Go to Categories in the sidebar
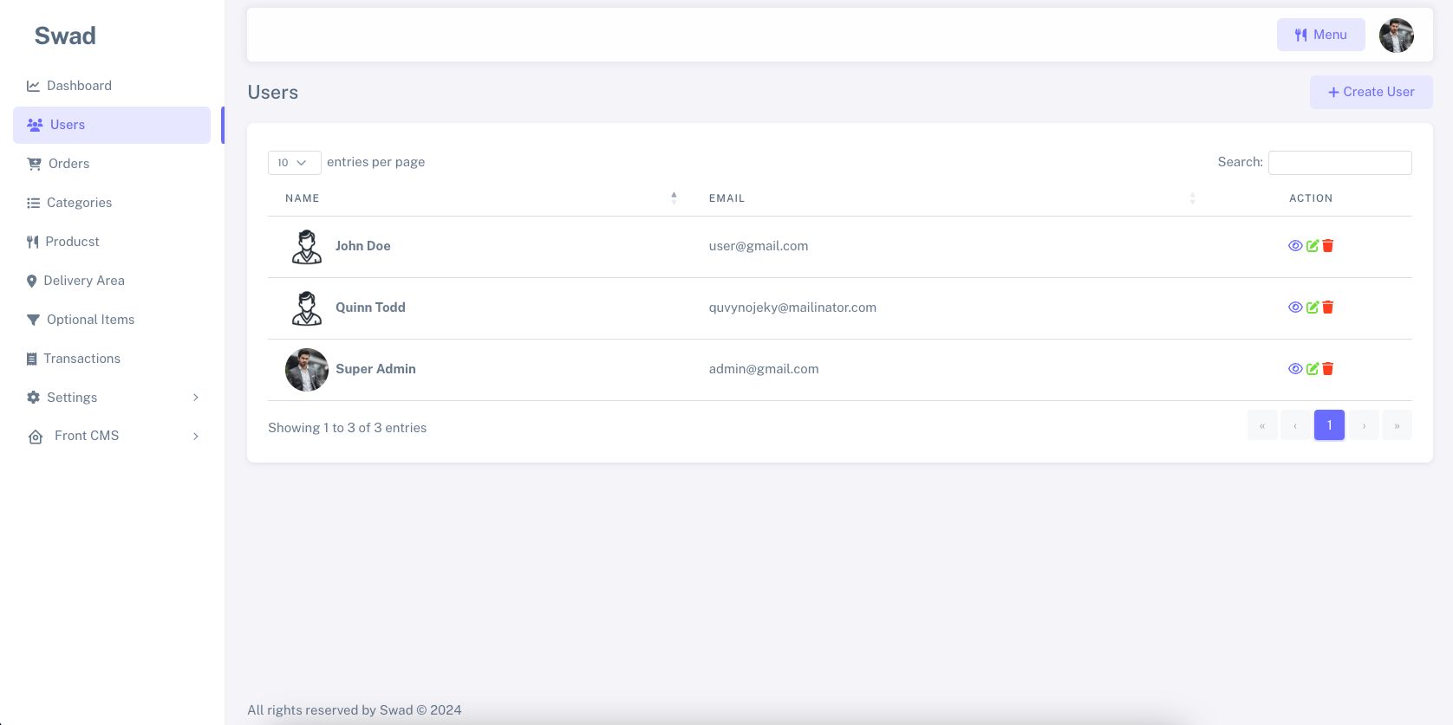This screenshot has height=725, width=1453. click(79, 203)
